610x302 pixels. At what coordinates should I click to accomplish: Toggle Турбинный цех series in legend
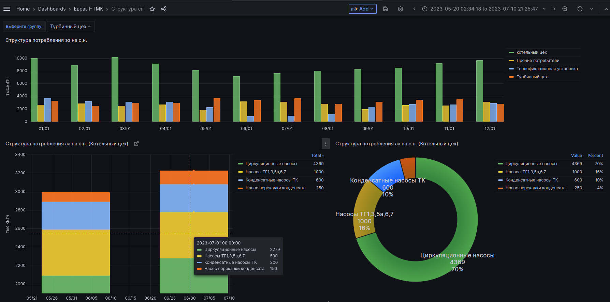[532, 77]
